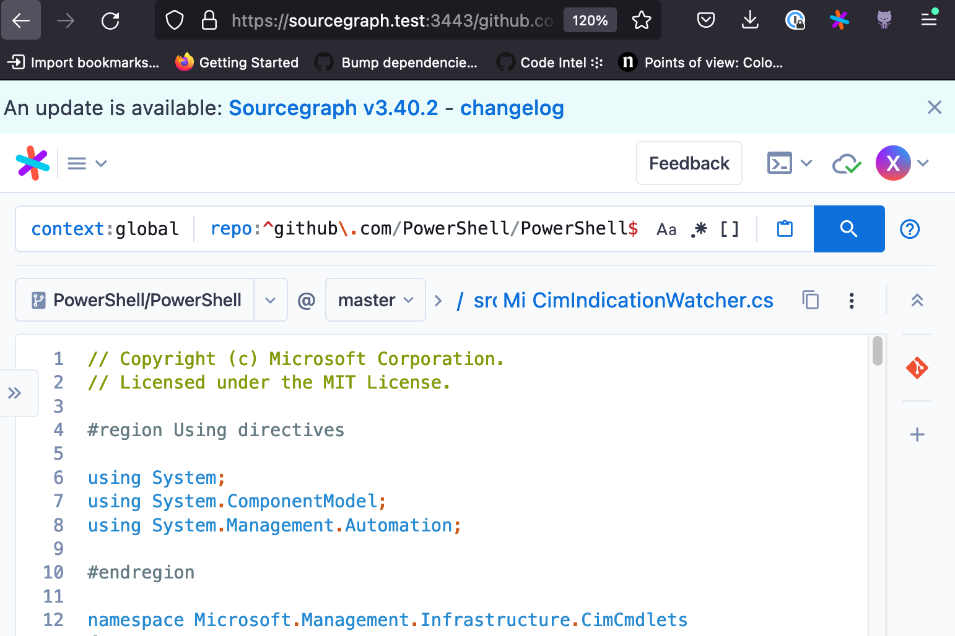
Task: Click the browser forward arrow
Action: pos(66,20)
